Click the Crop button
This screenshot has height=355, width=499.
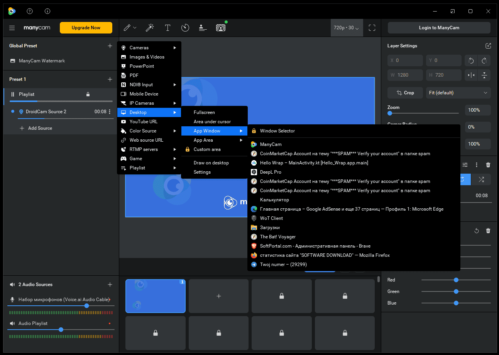[x=405, y=93]
